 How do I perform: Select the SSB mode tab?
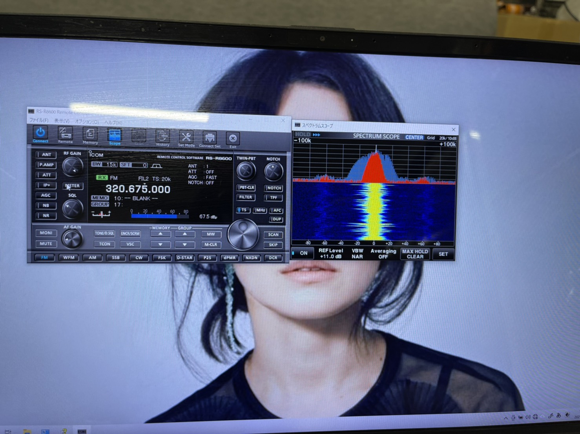115,258
